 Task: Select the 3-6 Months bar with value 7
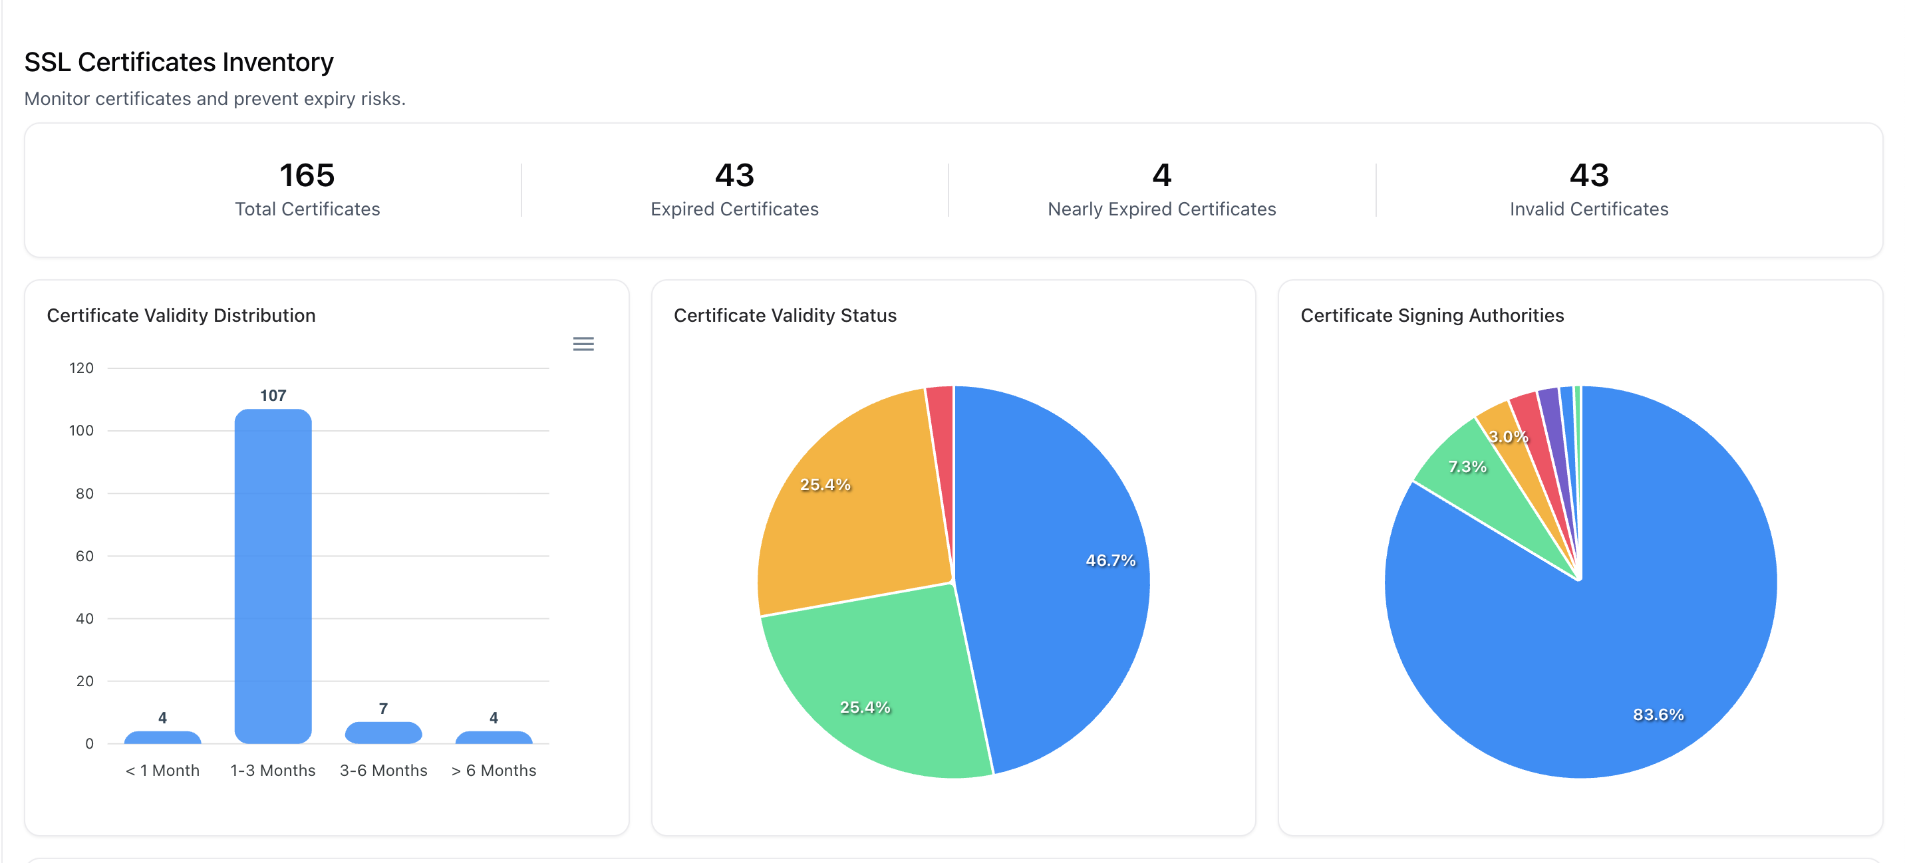point(383,733)
